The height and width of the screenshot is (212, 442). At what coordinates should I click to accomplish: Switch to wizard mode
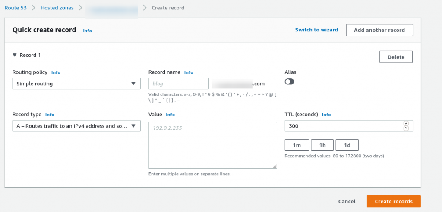316,30
